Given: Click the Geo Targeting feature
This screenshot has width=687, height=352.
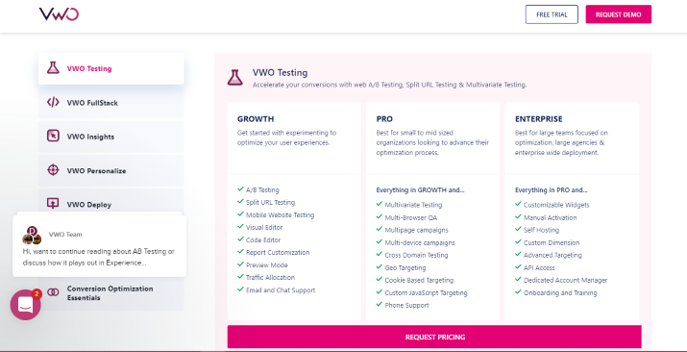Looking at the screenshot, I should click(x=405, y=267).
